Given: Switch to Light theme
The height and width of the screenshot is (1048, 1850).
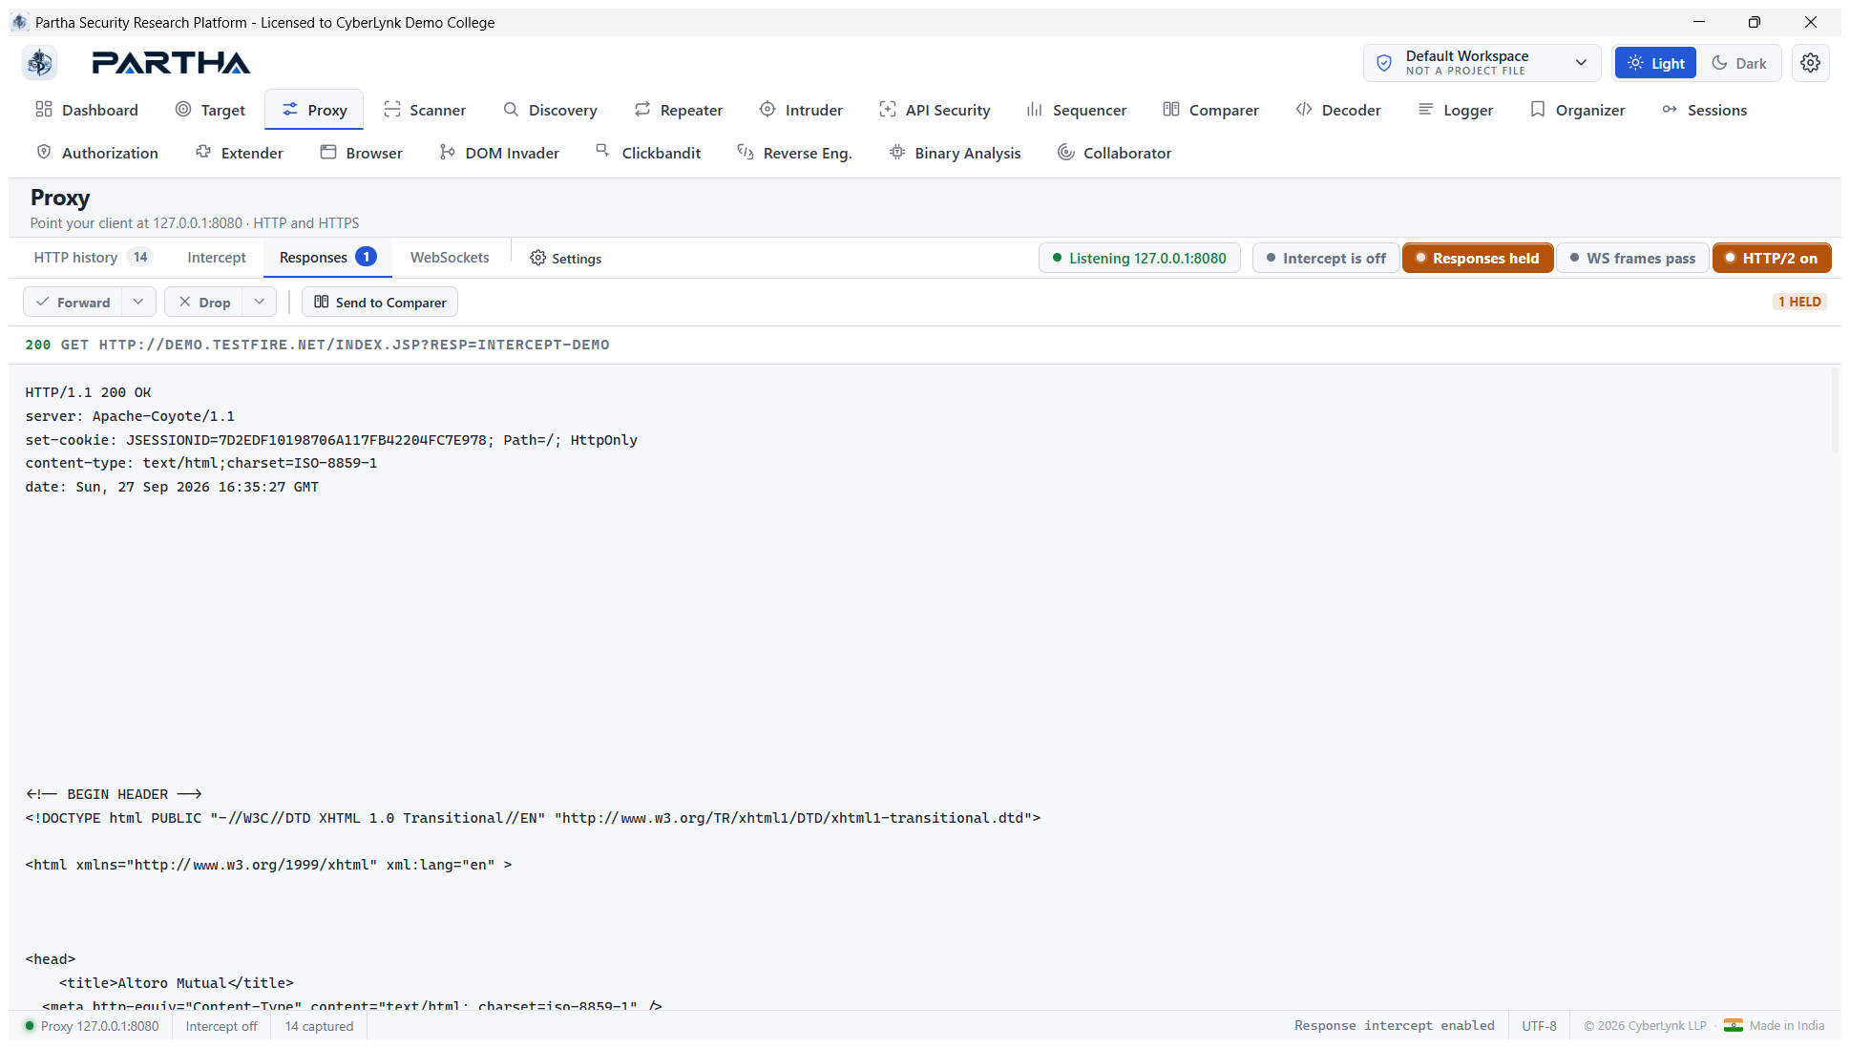Looking at the screenshot, I should [x=1655, y=63].
